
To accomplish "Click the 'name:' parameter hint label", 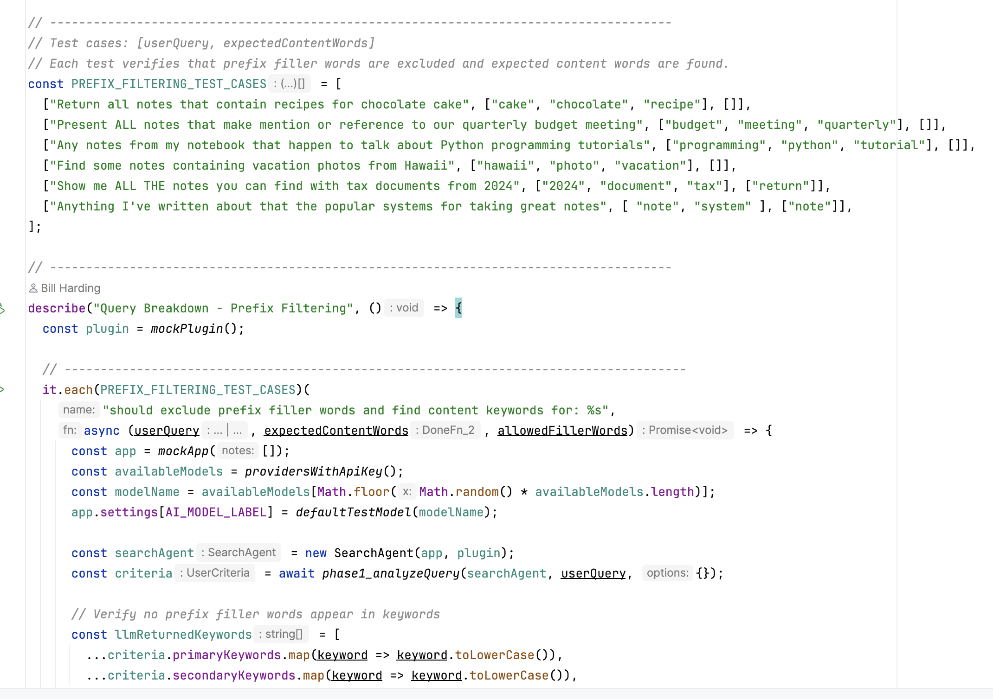I will click(79, 410).
